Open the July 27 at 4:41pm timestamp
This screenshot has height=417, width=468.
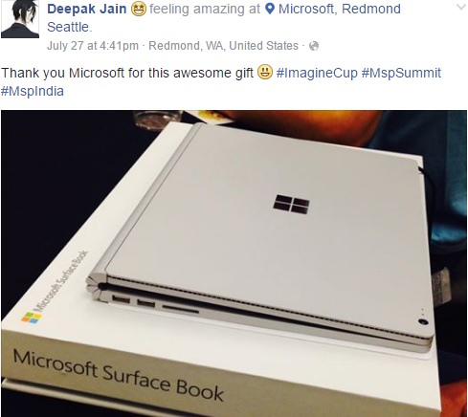coord(93,46)
